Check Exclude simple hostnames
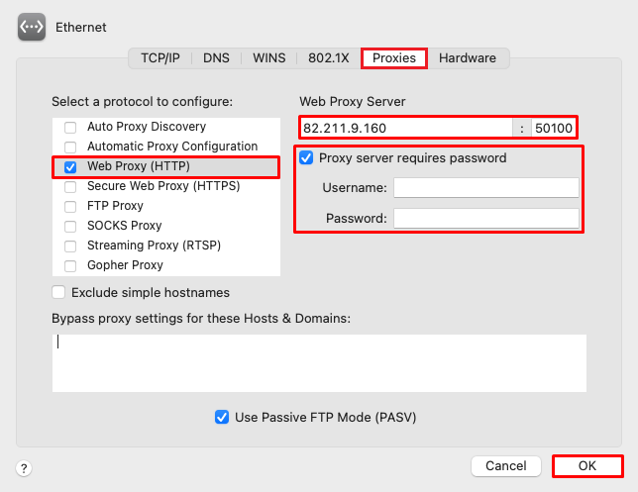The width and height of the screenshot is (638, 492). pos(58,292)
